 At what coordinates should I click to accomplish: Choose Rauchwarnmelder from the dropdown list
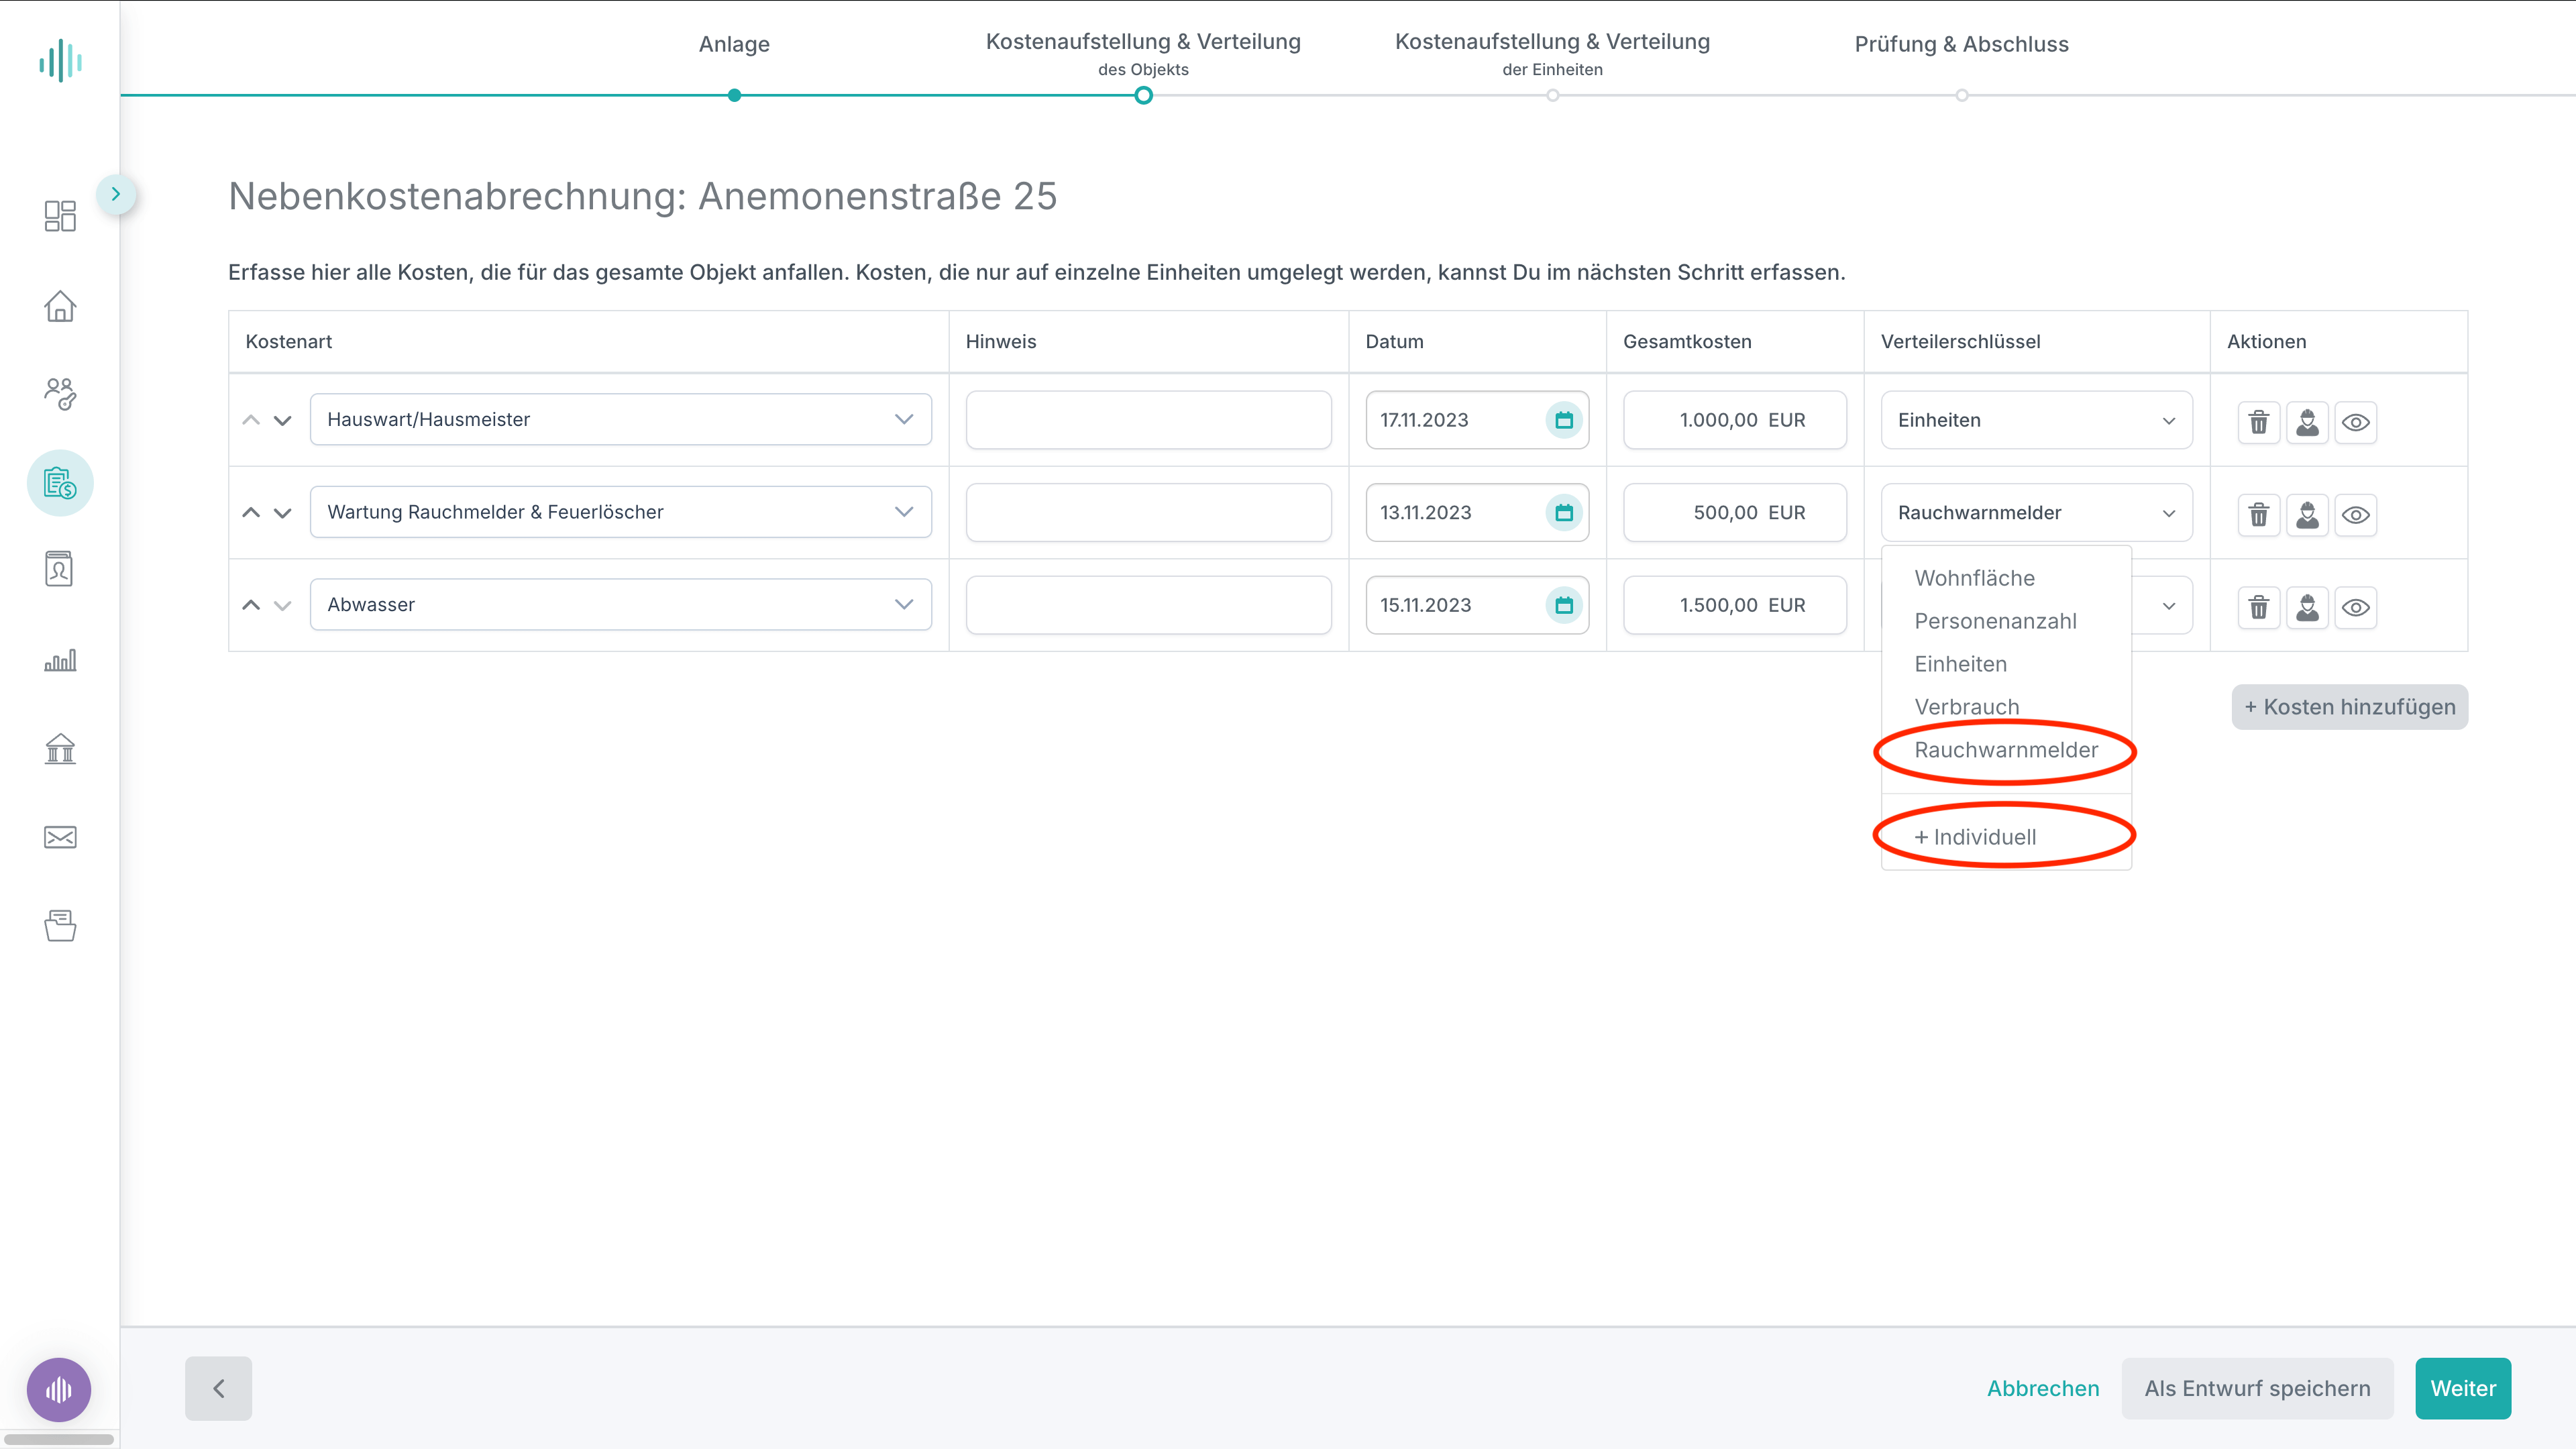point(2006,750)
